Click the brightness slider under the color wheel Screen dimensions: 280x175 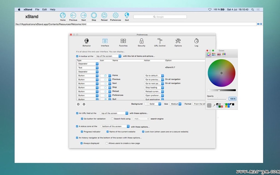point(221,90)
